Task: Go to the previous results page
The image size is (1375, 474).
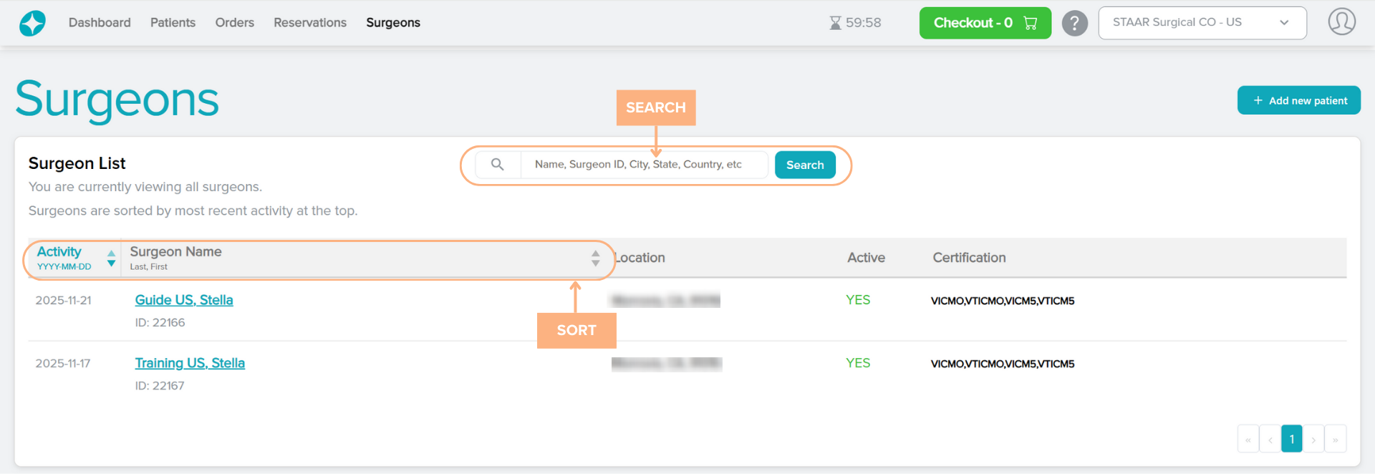Action: click(1270, 440)
